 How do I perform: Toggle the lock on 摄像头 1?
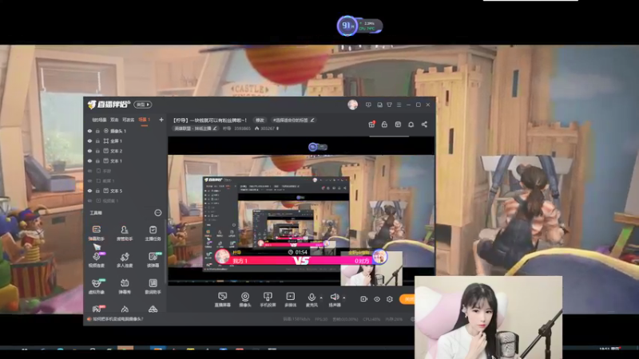(x=97, y=131)
